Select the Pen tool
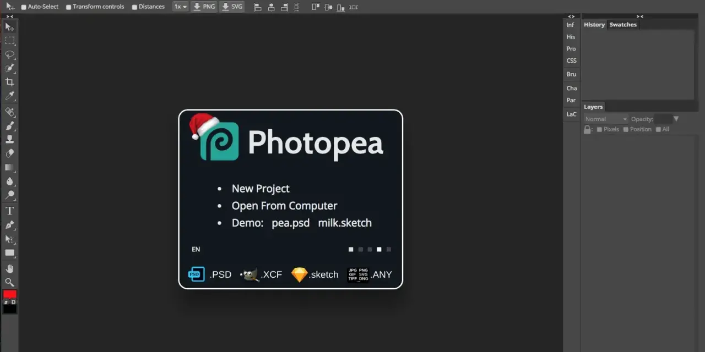 9,225
